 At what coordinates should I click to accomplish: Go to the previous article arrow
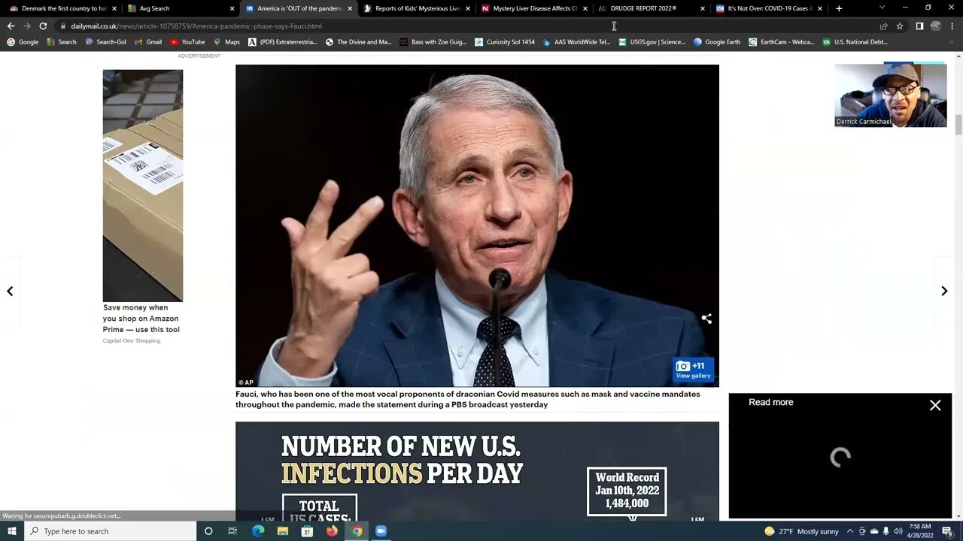tap(10, 291)
